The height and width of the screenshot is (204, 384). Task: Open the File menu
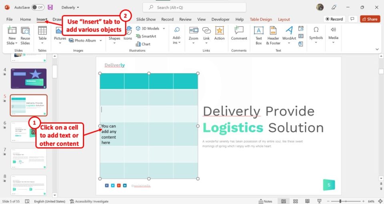coord(9,19)
